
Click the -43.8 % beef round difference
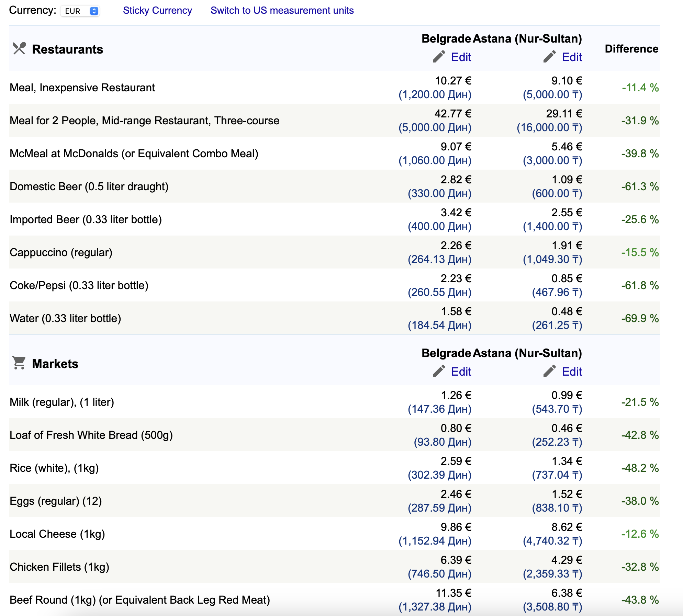(640, 600)
